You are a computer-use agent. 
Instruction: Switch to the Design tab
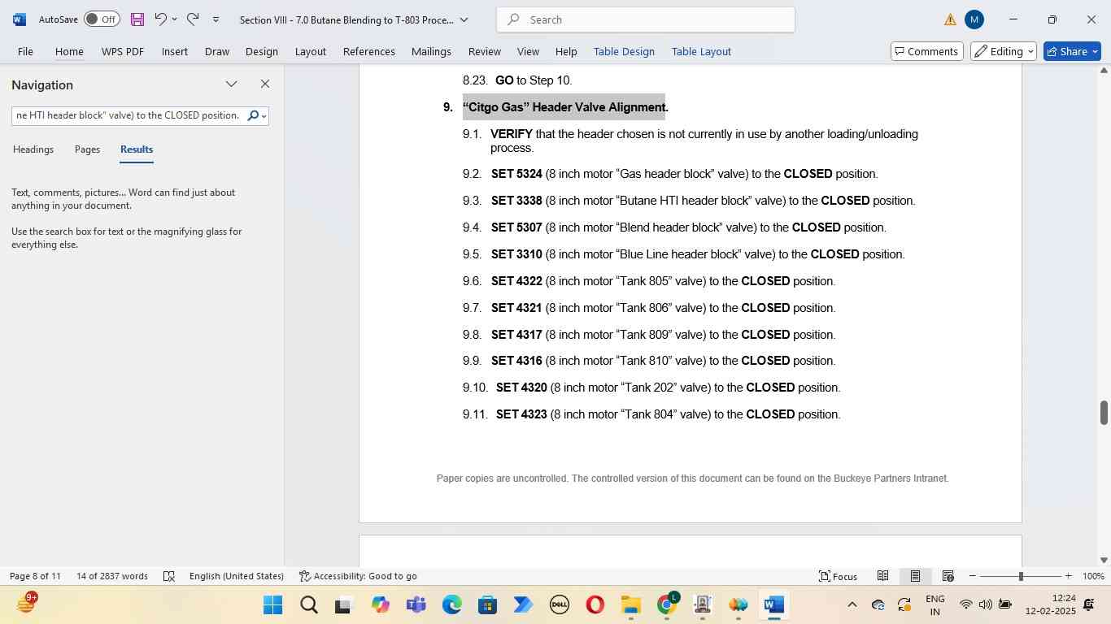tap(262, 51)
